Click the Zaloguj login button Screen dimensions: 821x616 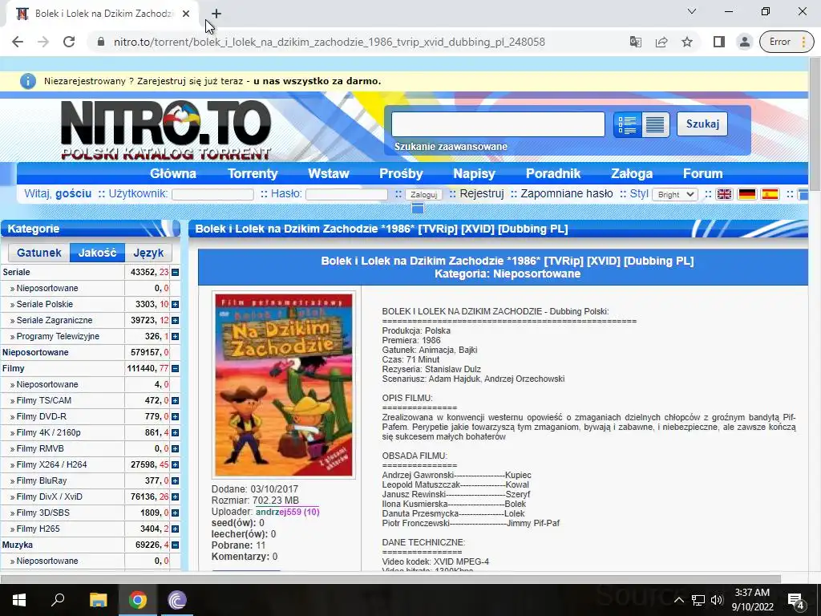(x=423, y=194)
